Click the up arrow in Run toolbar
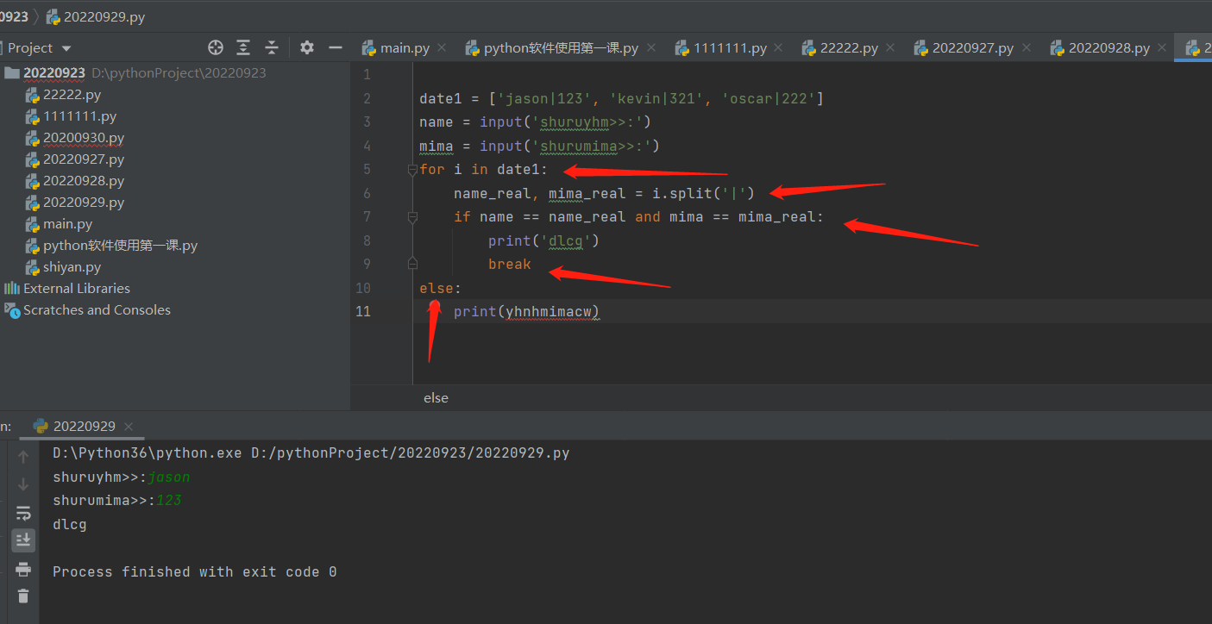The width and height of the screenshot is (1212, 624). [23, 457]
